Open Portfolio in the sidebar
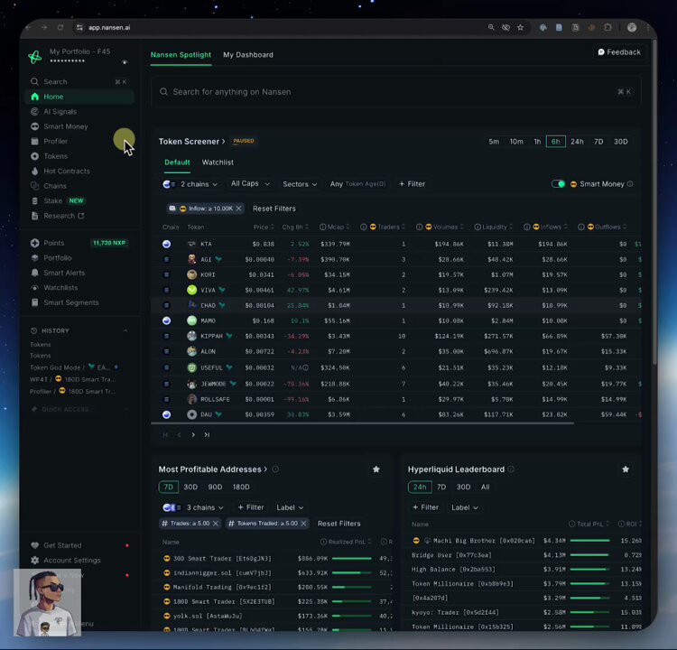 tap(51, 258)
